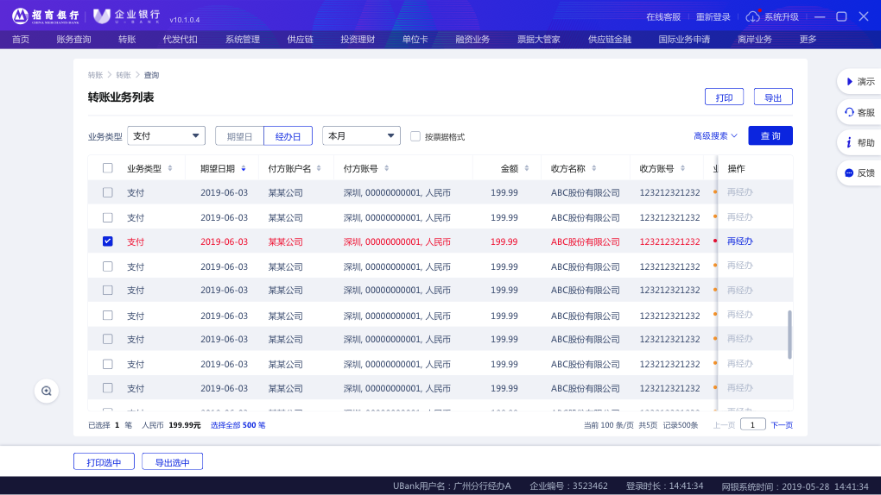Open the 融资业务 menu
The width and height of the screenshot is (881, 495).
(x=472, y=40)
